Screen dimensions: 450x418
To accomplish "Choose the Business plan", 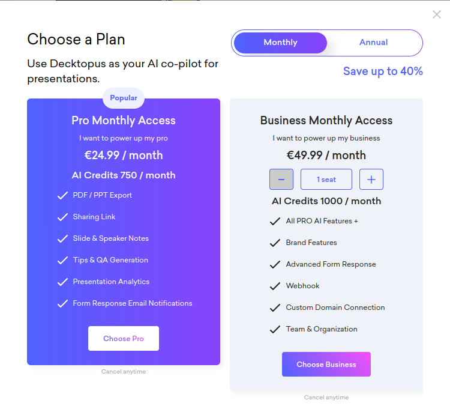I will [x=326, y=365].
